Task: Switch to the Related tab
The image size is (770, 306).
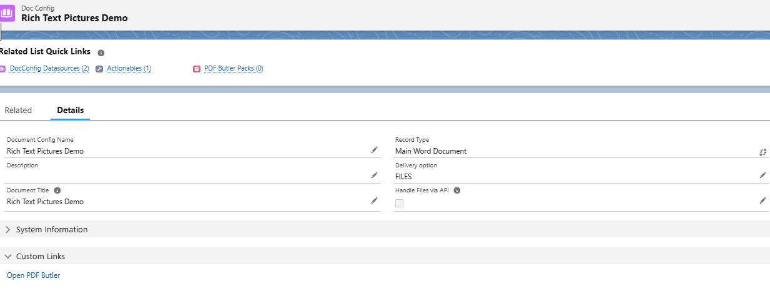Action: 18,111
